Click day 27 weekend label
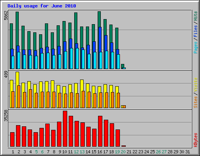Viewport: 200px width, 156px height. pos(164,152)
